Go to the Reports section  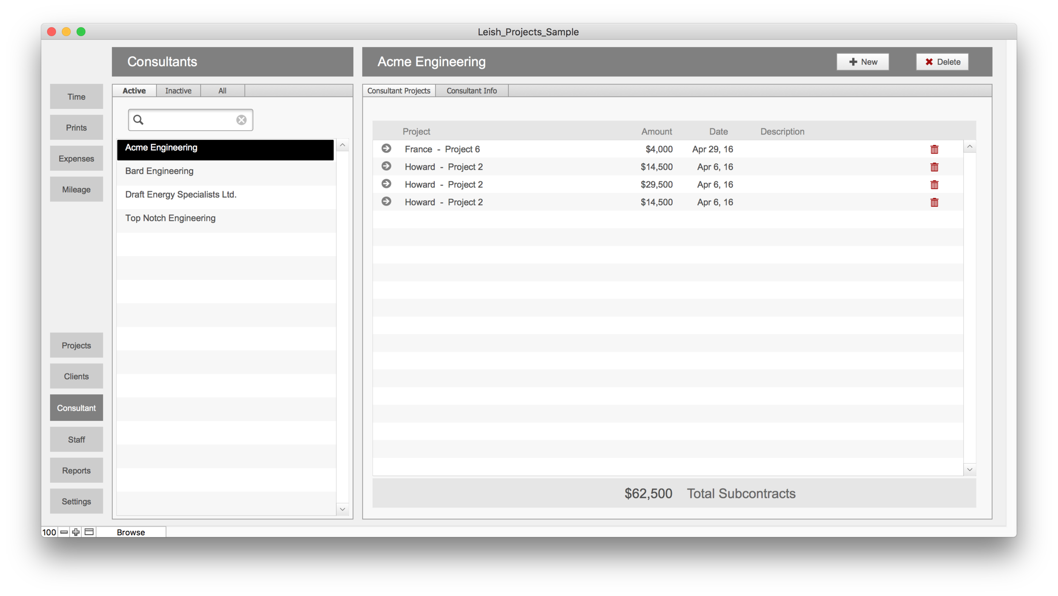click(76, 470)
